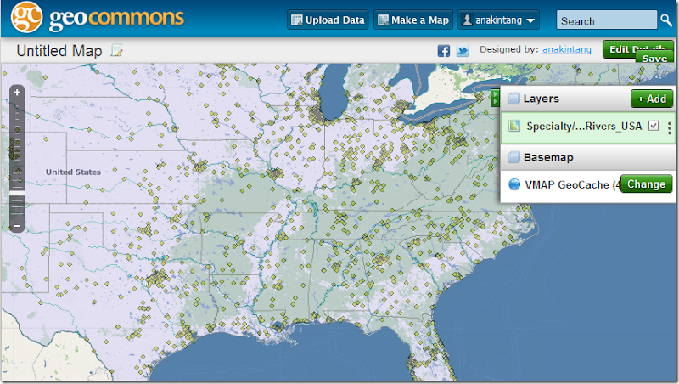Screen dimensions: 679x384
Task: Open the anakintang designer link
Action: coord(566,49)
